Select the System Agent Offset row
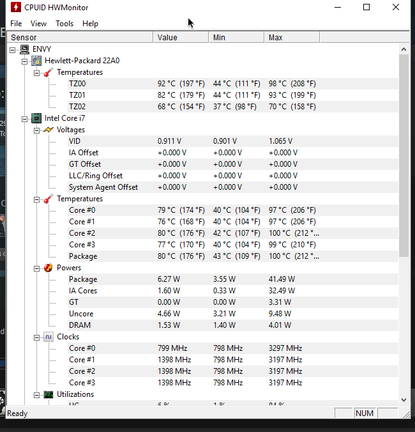The height and width of the screenshot is (432, 415). click(x=233, y=187)
